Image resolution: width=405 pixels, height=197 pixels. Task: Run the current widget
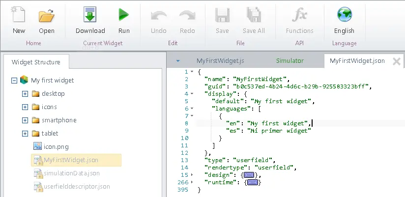click(124, 14)
